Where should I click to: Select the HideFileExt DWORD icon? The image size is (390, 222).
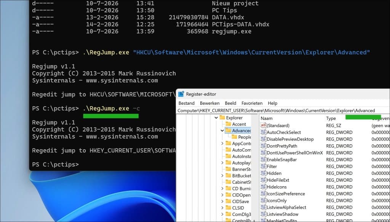click(x=263, y=180)
